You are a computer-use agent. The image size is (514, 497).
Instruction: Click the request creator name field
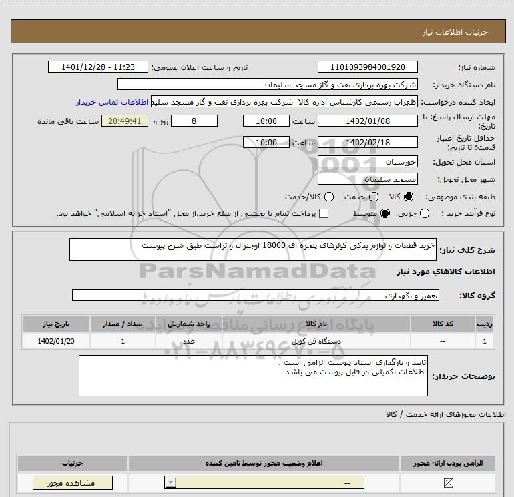click(x=284, y=102)
